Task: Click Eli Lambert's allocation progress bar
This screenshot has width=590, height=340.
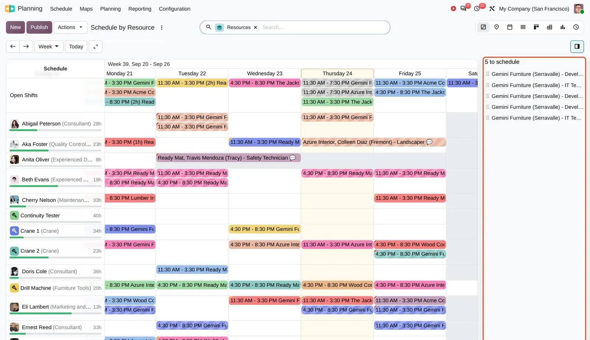Action: [x=55, y=313]
